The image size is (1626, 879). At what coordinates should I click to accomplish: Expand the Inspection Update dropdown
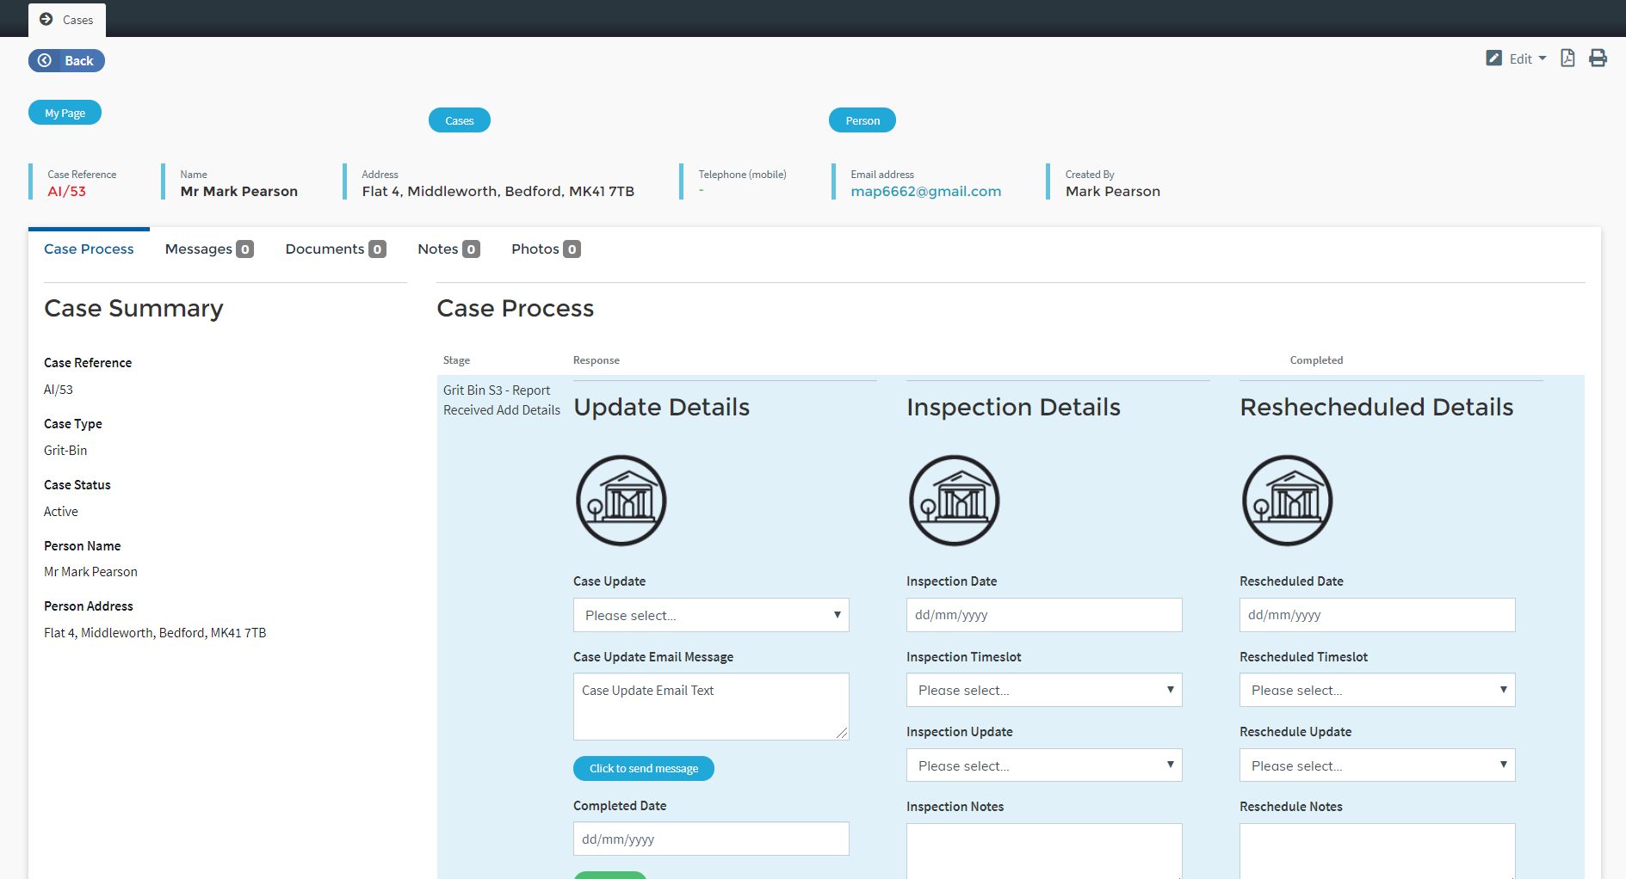(1043, 765)
